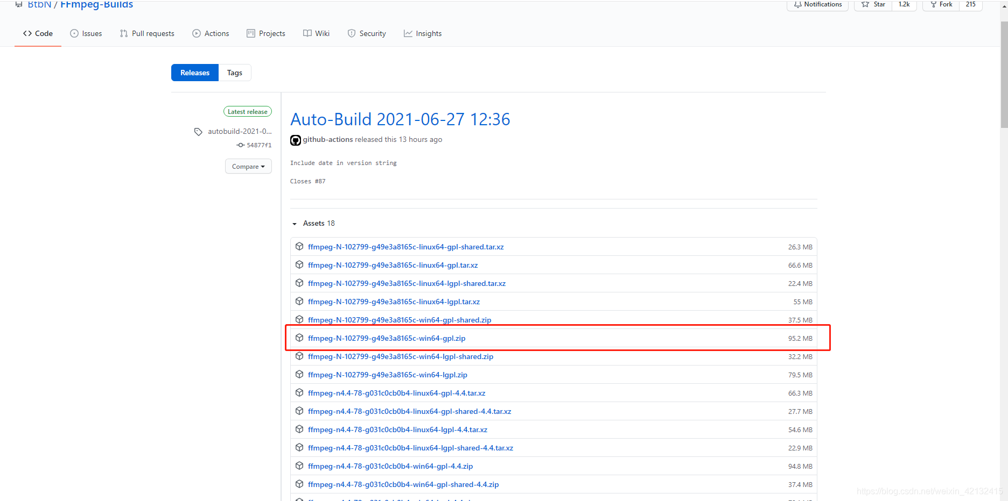The height and width of the screenshot is (501, 1008).
Task: Open the Issues tab
Action: coord(86,33)
